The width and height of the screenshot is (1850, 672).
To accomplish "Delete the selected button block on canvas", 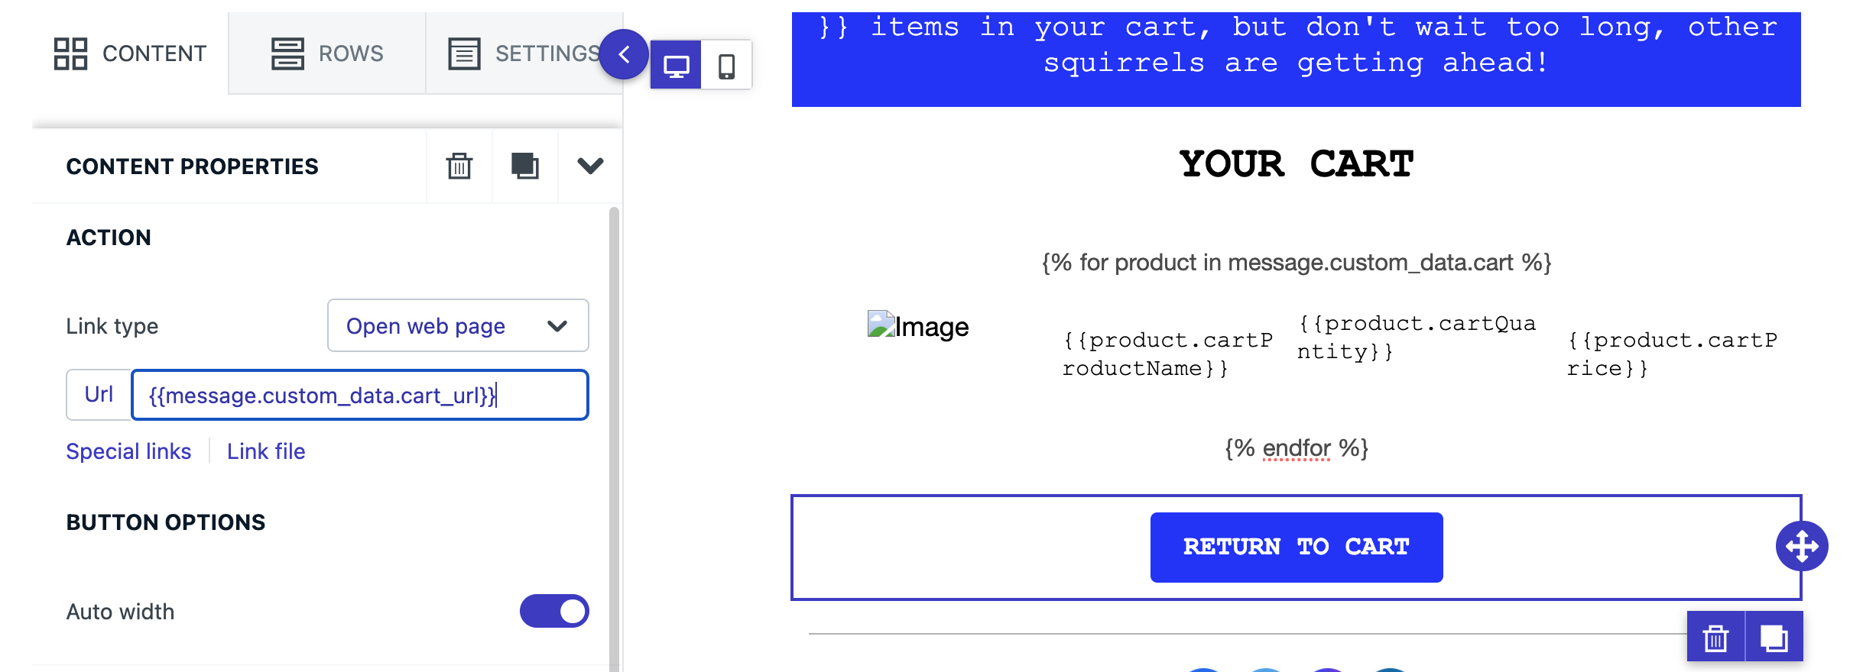I will (1716, 637).
